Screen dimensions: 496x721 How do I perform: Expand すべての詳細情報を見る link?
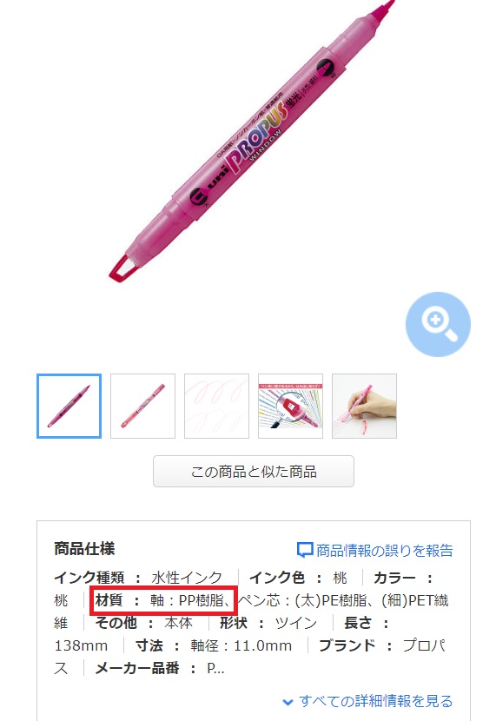tap(375, 701)
